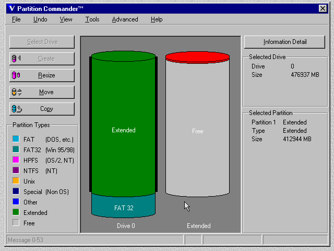This screenshot has width=334, height=251.
Task: Click the Extended label under right cylinder
Action: click(x=199, y=226)
